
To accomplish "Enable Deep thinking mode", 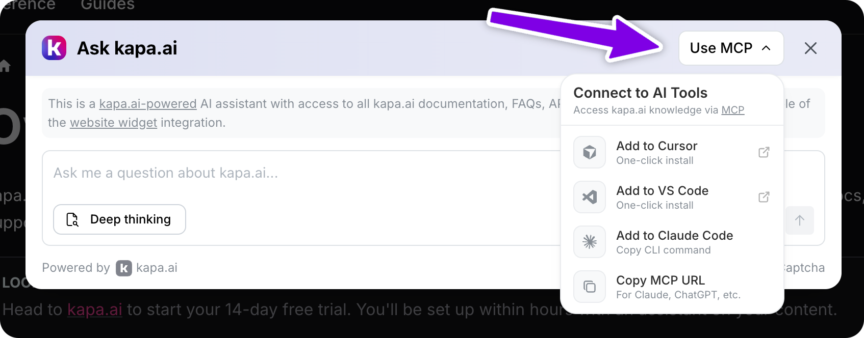I will point(119,219).
